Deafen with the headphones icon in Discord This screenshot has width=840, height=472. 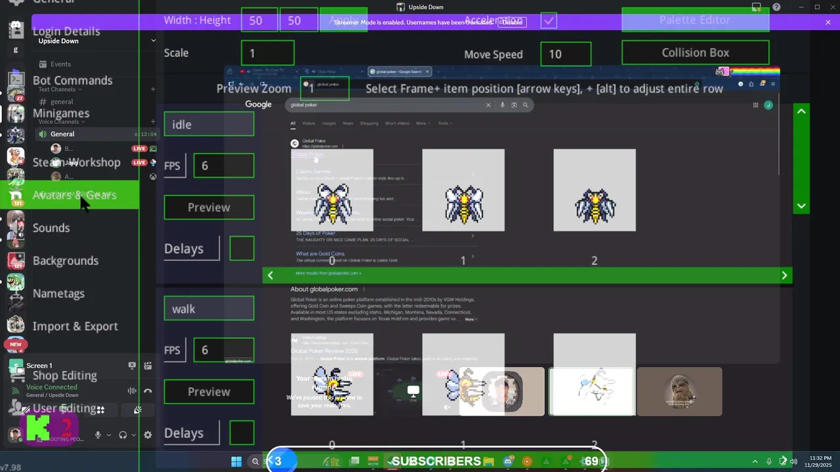coord(123,435)
